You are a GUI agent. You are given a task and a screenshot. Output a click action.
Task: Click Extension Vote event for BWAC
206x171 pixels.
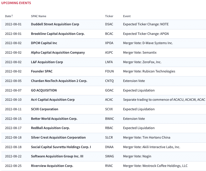[x=134, y=119]
